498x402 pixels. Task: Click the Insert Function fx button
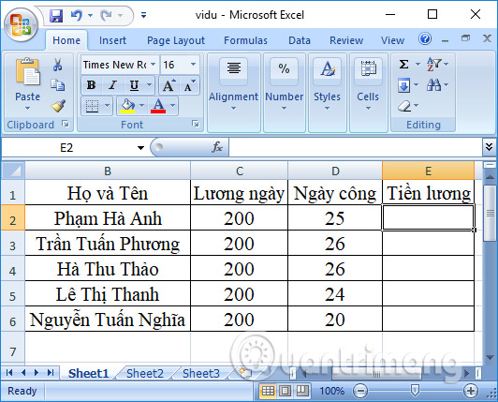click(x=217, y=147)
